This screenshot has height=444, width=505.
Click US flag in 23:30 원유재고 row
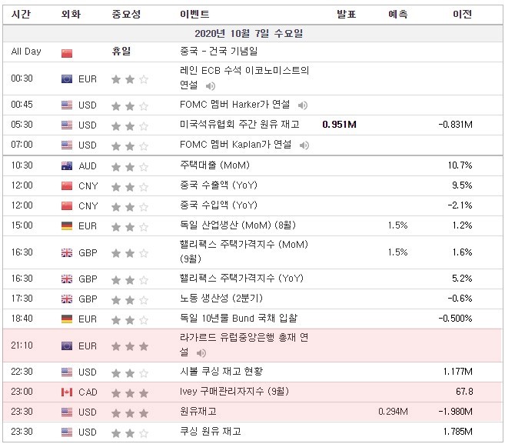tap(67, 412)
